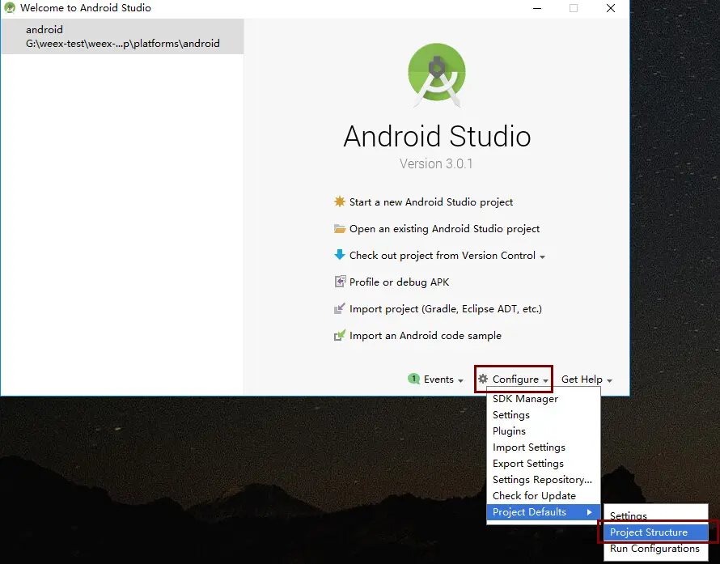
Task: Click the Android Studio title bar icon
Action: (x=10, y=8)
